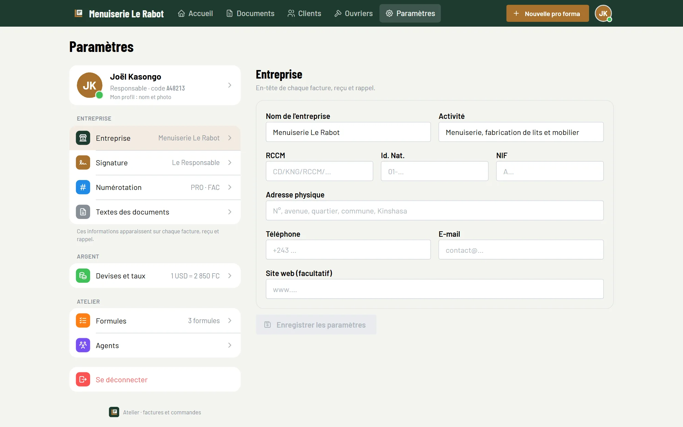The image size is (683, 427).
Task: Expand the Signature row chevron
Action: (x=230, y=163)
